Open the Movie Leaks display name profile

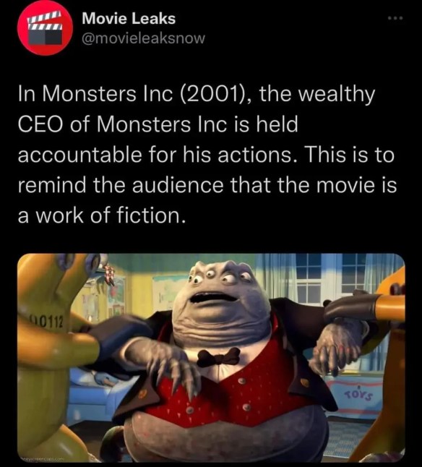tap(129, 19)
